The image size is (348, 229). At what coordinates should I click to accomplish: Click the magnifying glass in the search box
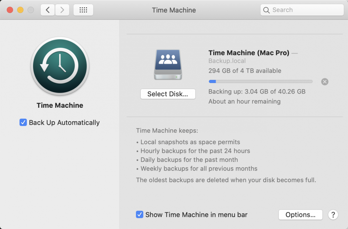[x=266, y=10]
